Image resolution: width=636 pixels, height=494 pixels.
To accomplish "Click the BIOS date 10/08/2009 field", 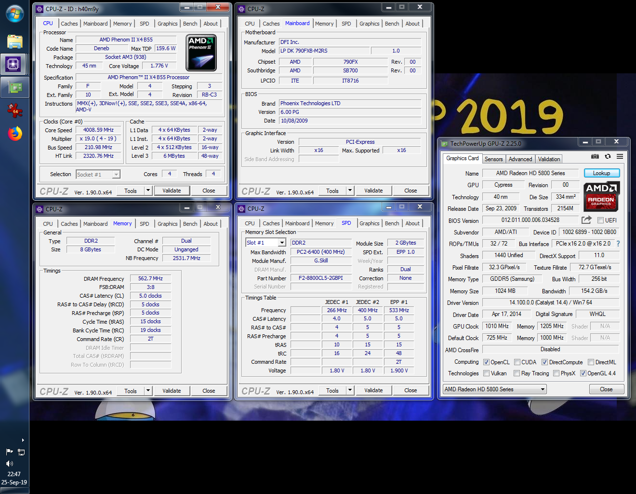I will coord(350,121).
